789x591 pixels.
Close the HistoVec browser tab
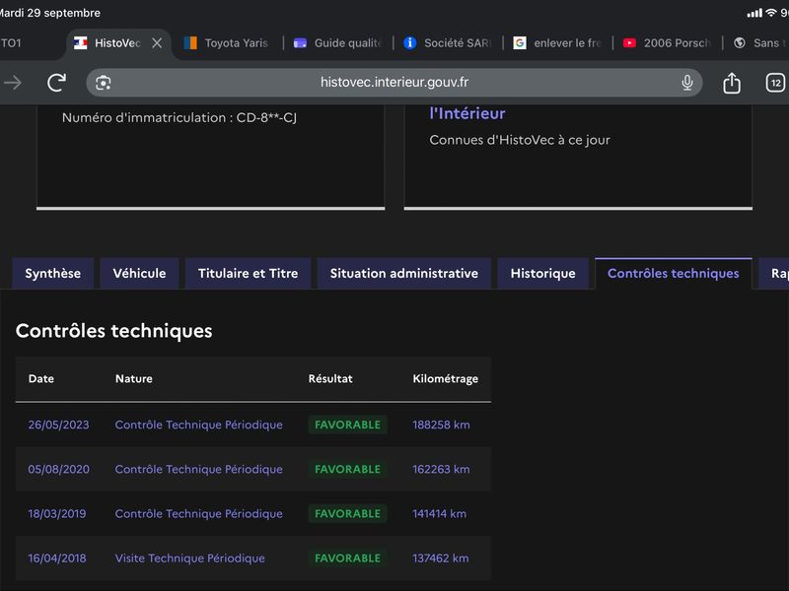[x=157, y=43]
